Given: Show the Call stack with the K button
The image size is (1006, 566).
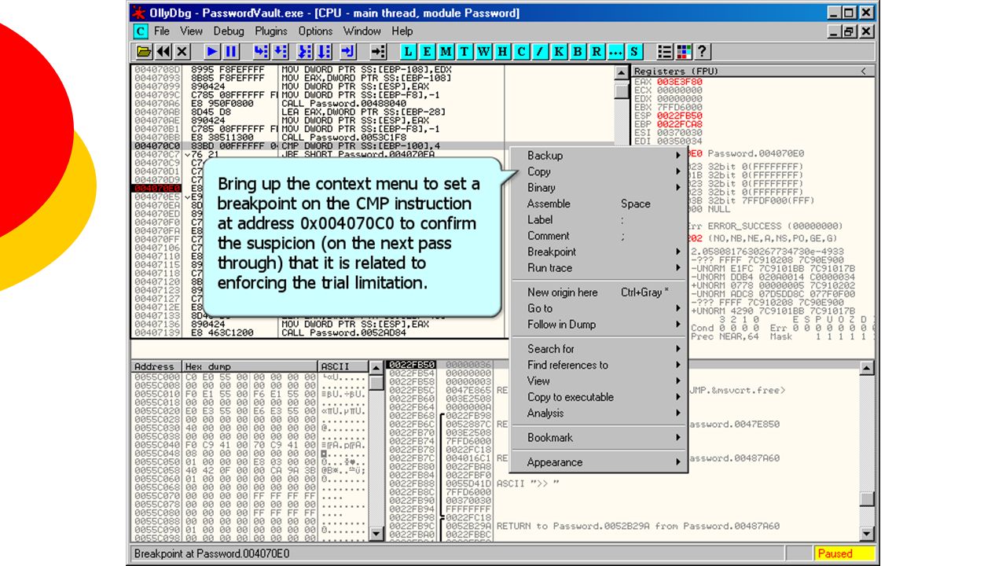Looking at the screenshot, I should tap(560, 52).
